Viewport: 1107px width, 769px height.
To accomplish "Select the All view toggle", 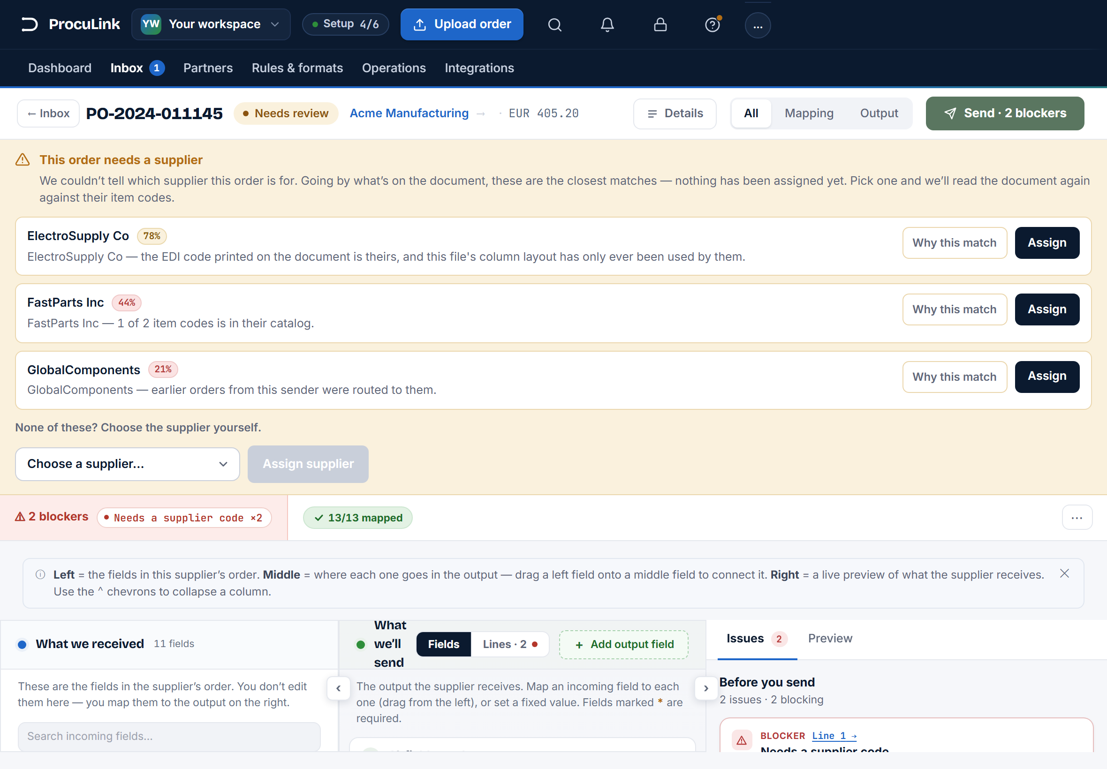I will click(x=751, y=113).
